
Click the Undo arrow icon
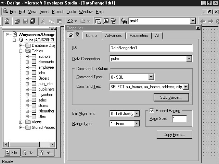point(70,21)
